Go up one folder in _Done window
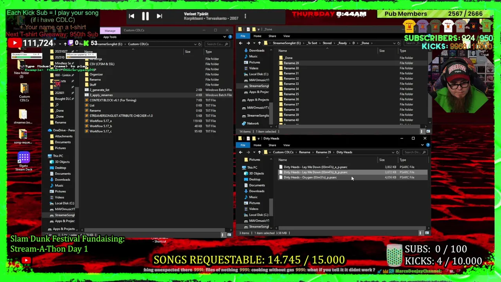Viewport: 501px width, 282px height. point(259,43)
